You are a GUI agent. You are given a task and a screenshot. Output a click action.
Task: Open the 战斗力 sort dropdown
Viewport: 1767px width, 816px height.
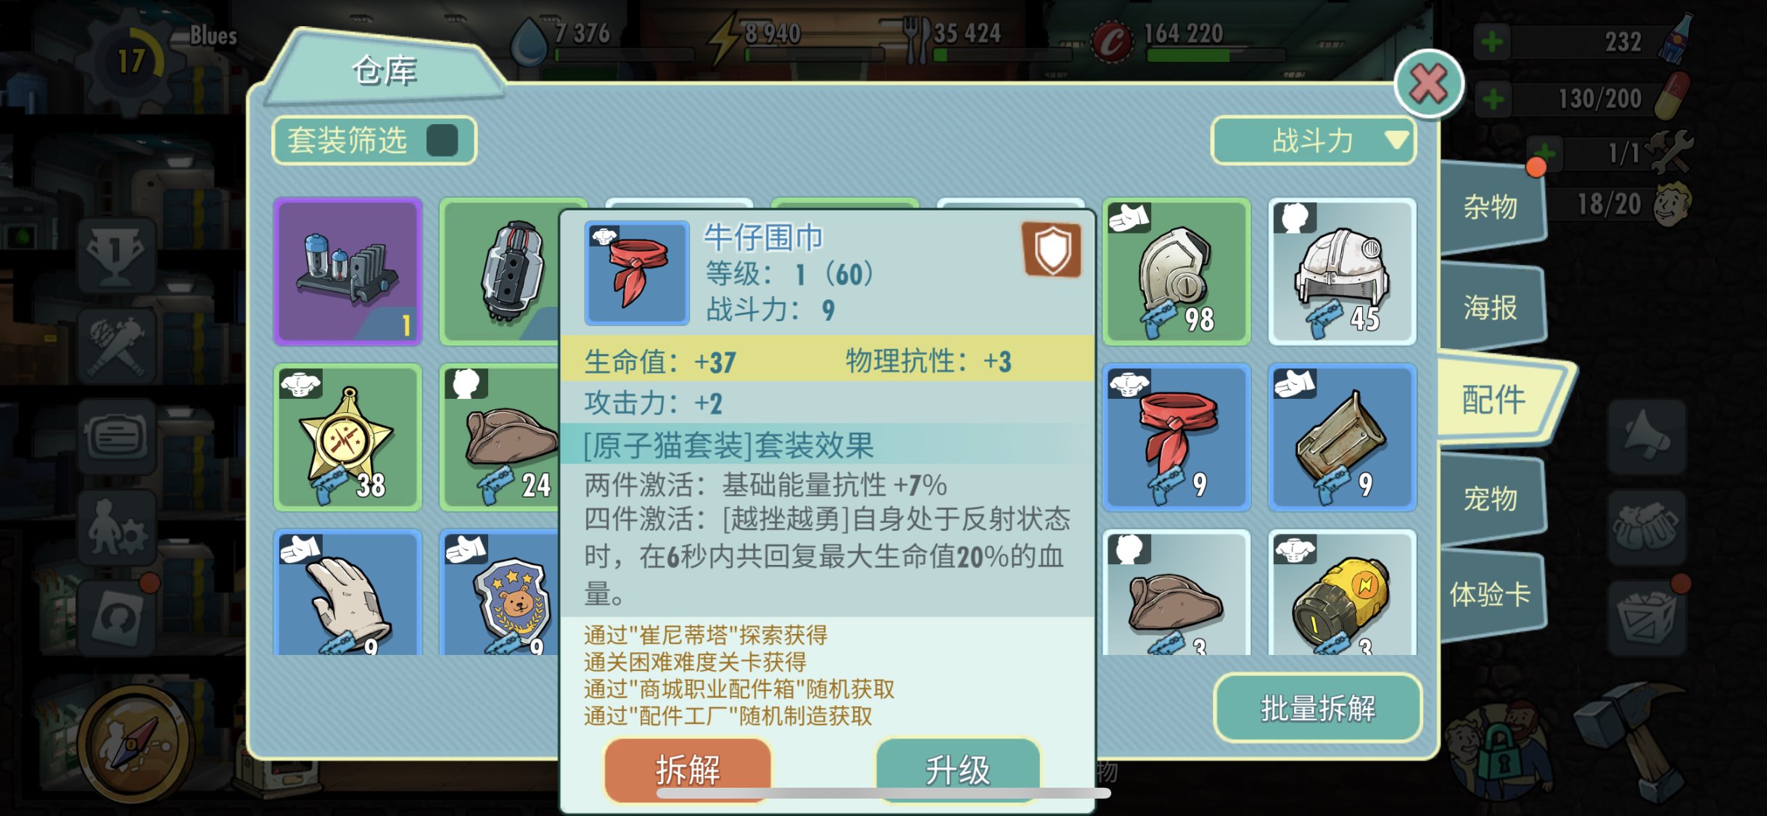point(1313,141)
